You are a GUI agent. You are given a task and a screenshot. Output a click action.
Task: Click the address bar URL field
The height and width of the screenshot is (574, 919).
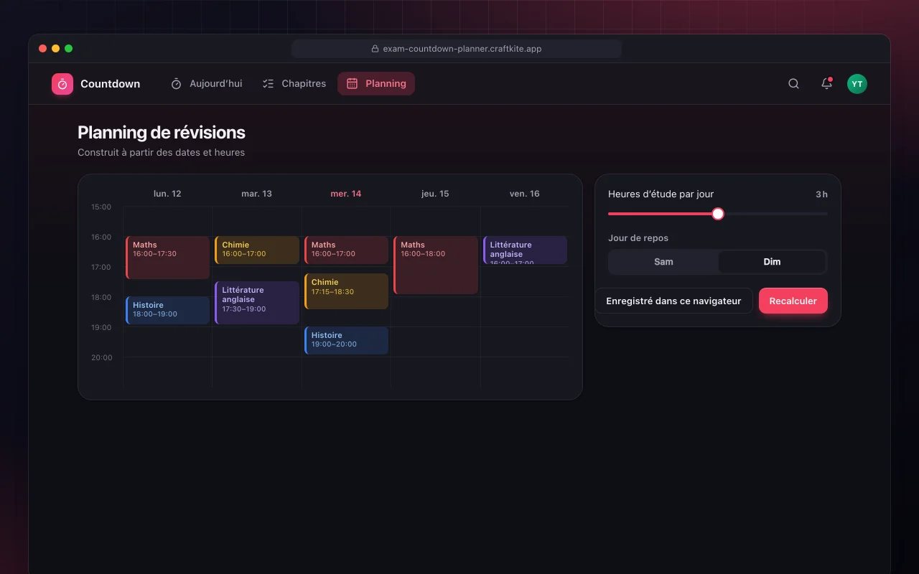coord(457,49)
